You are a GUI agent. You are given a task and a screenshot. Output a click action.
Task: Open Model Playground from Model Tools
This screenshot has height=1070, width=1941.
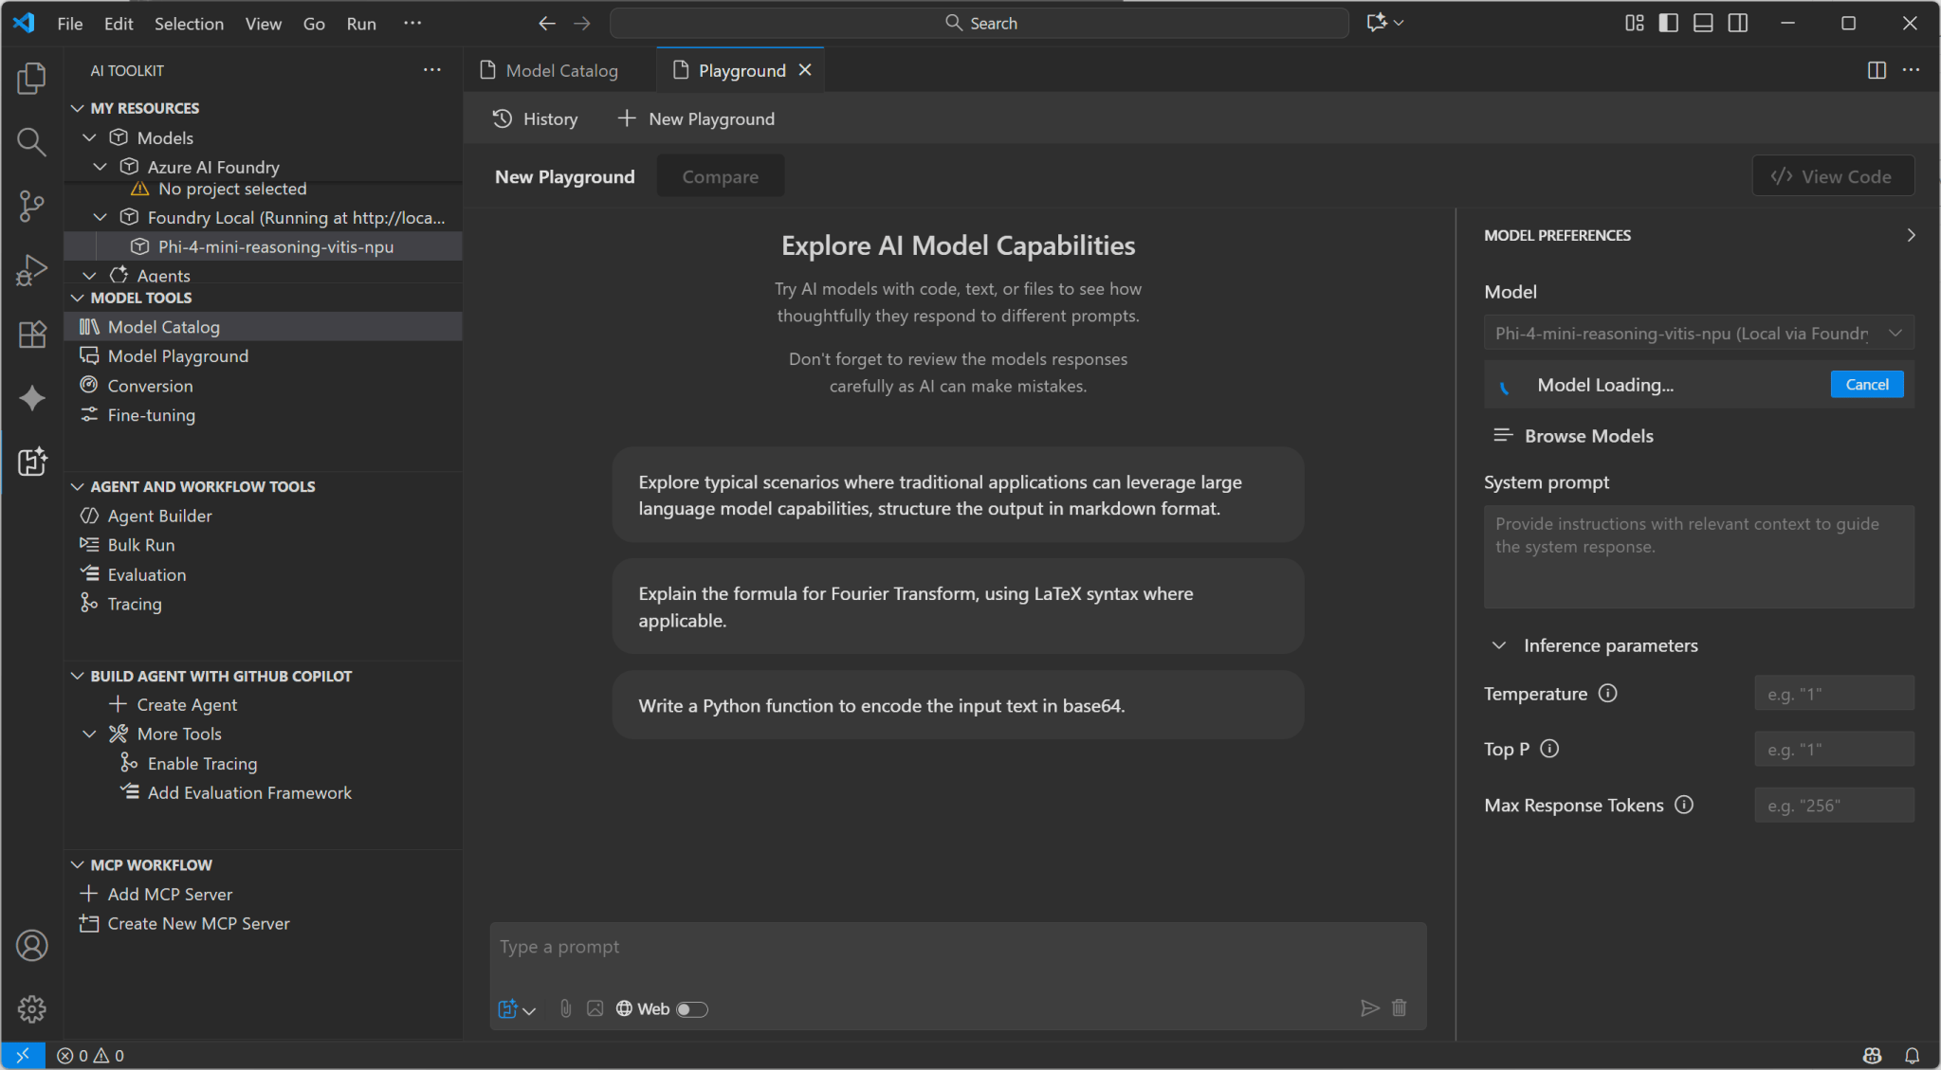tap(264, 356)
